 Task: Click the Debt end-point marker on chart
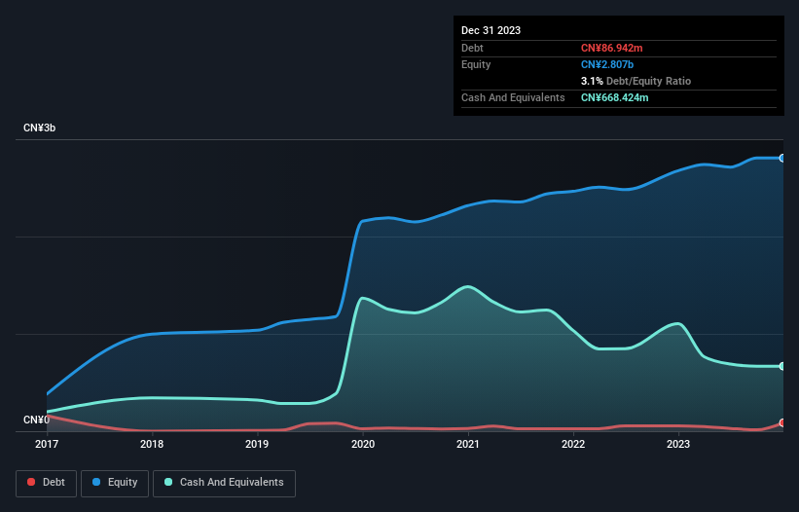[781, 422]
